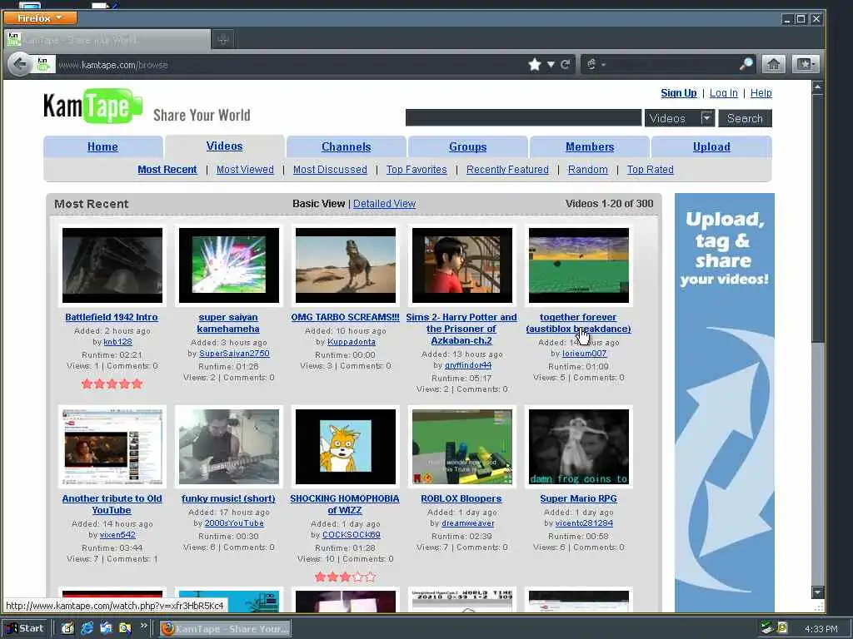Open the funky music! (short) title link
The height and width of the screenshot is (639, 853).
click(x=228, y=499)
